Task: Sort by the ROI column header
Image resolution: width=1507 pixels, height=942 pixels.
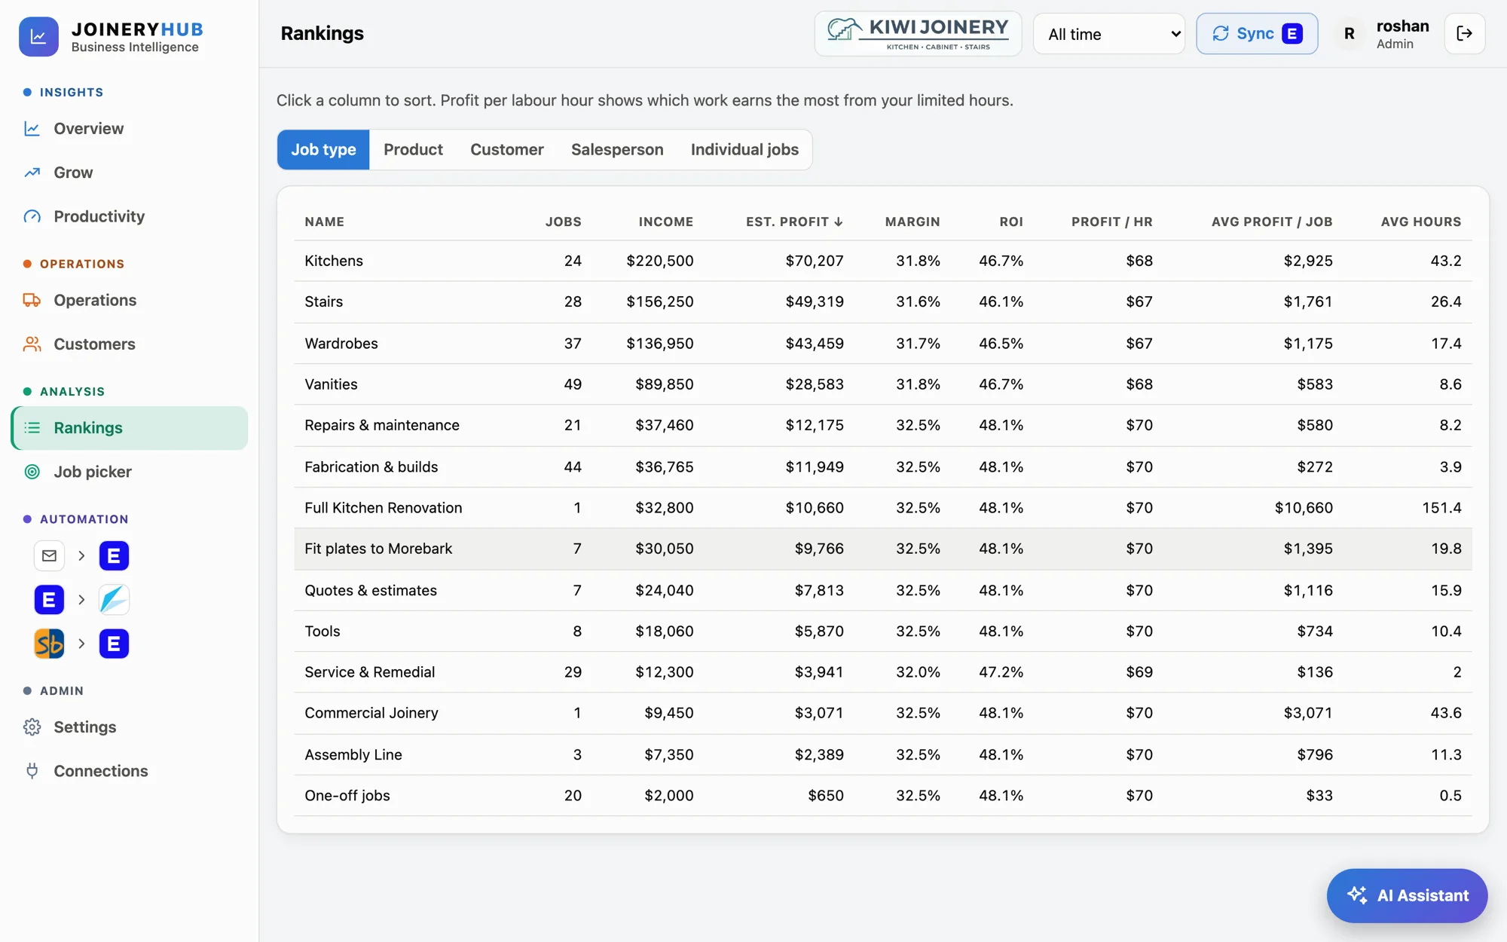Action: tap(1011, 222)
